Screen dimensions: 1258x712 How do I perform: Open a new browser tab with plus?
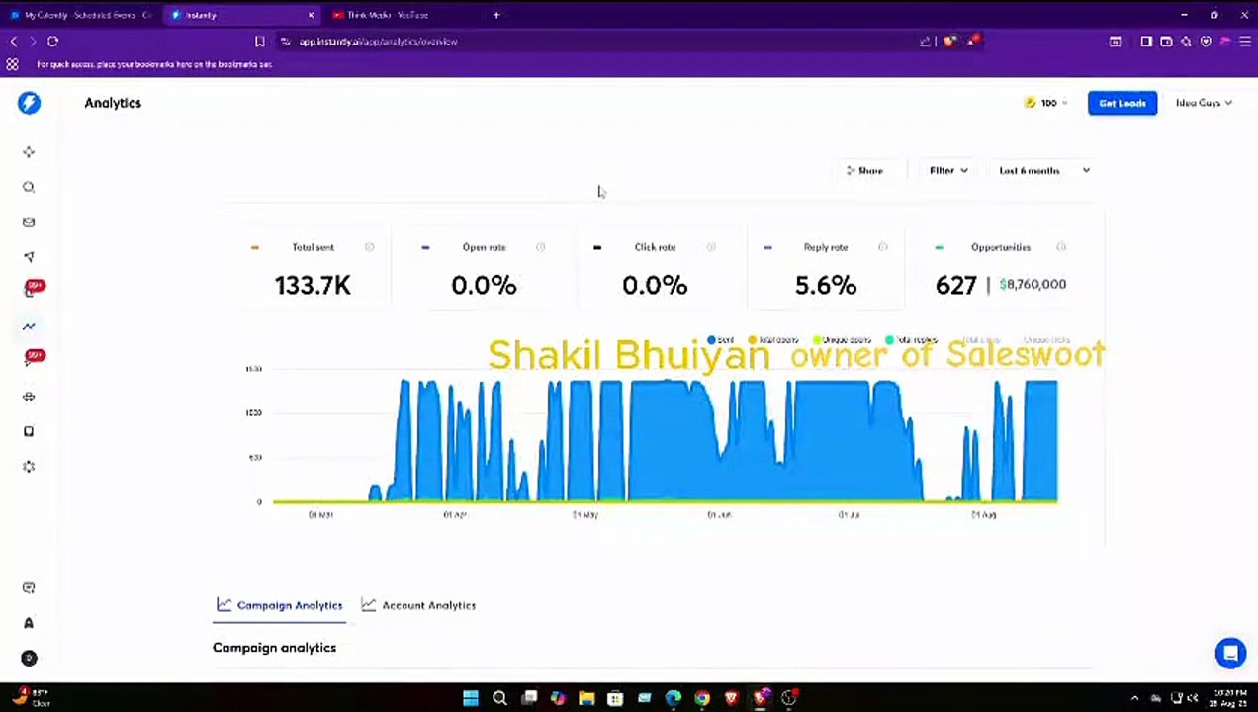pos(496,15)
